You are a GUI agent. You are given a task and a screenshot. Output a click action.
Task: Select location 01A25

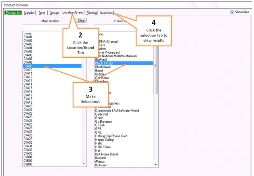52,124
